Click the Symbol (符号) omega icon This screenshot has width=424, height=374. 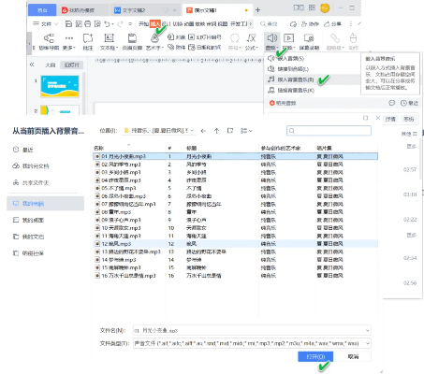pos(234,38)
